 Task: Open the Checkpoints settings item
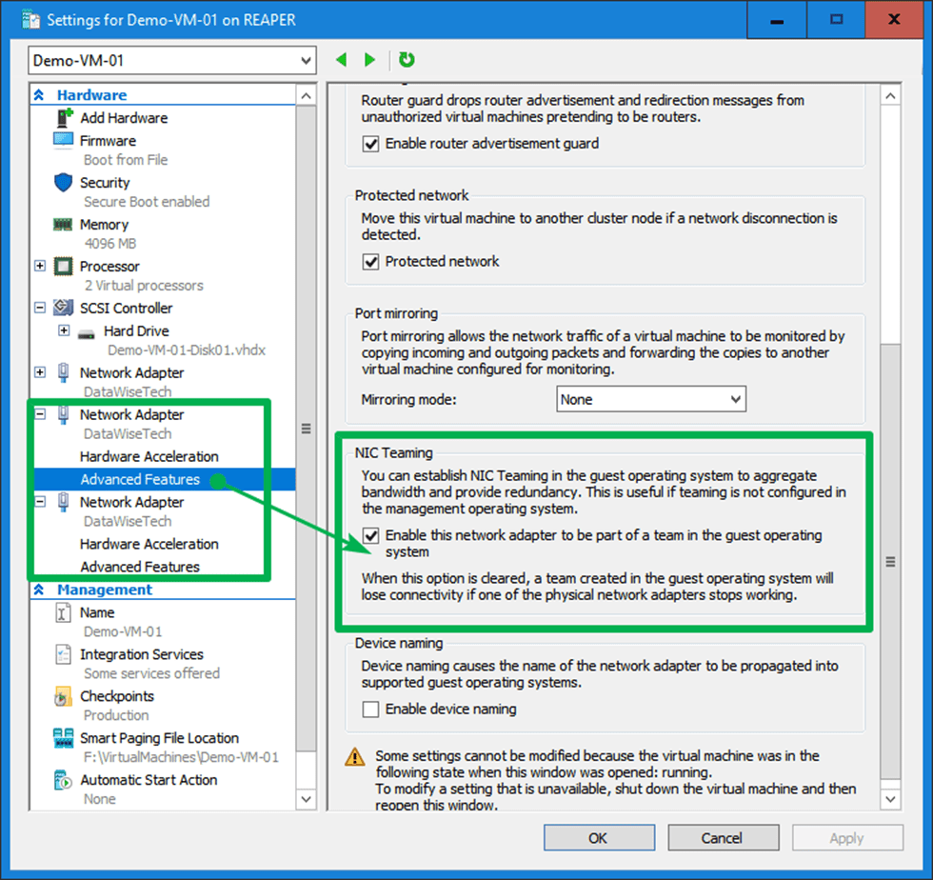coord(117,696)
